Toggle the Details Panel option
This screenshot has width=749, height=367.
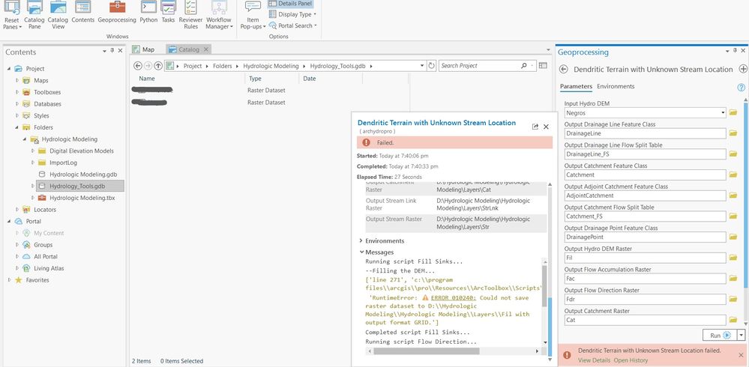290,4
